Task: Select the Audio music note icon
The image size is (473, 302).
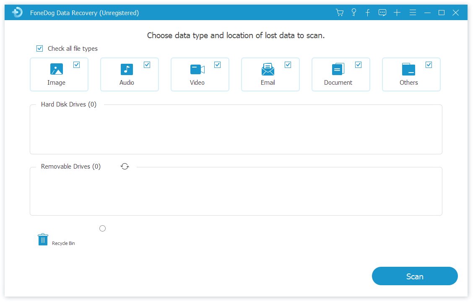Action: pyautogui.click(x=126, y=68)
